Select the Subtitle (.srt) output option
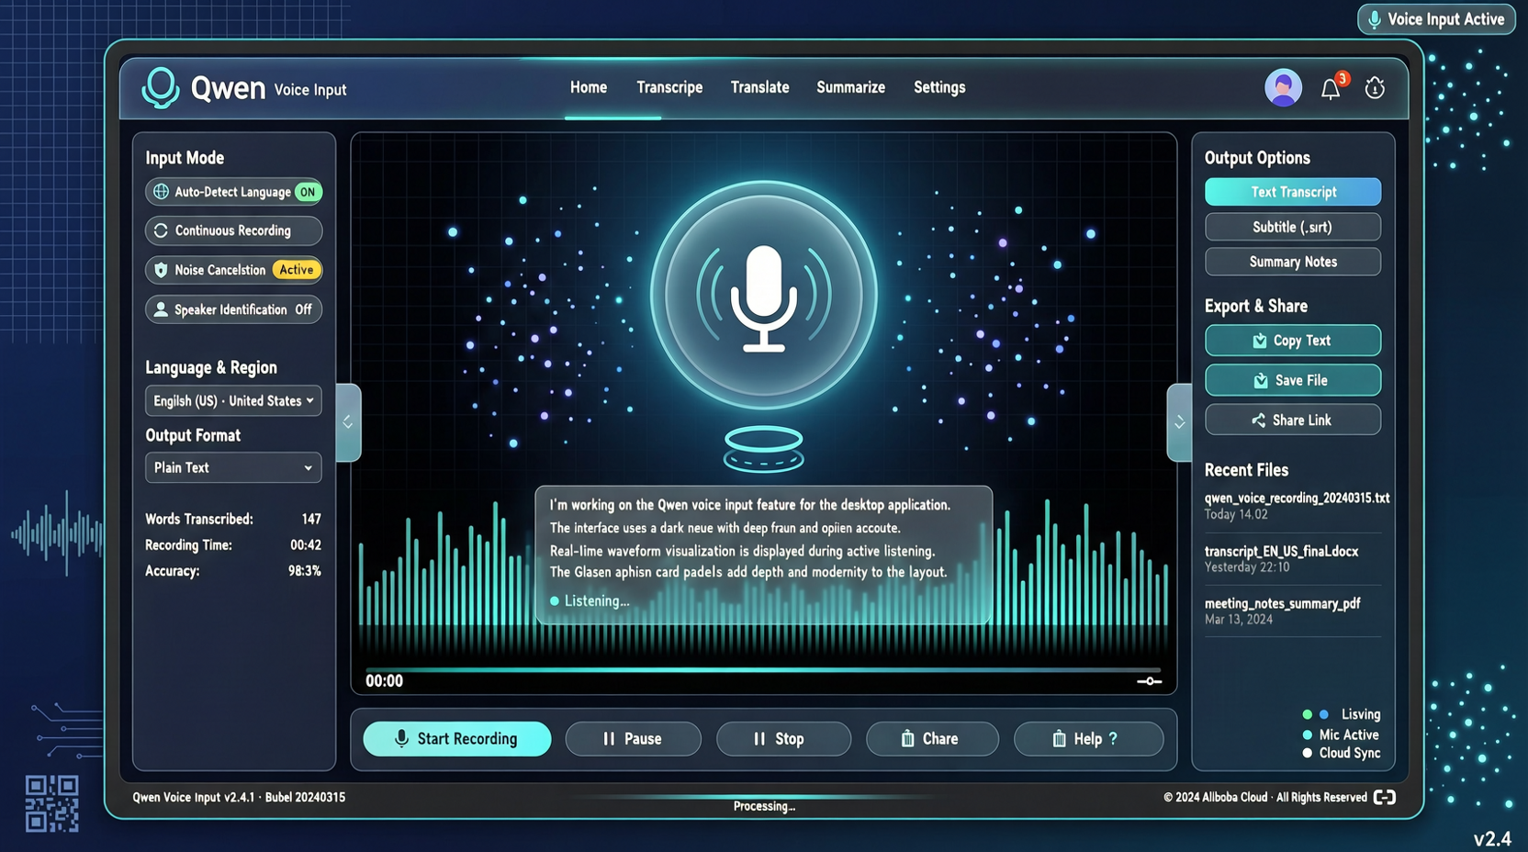 pyautogui.click(x=1293, y=227)
